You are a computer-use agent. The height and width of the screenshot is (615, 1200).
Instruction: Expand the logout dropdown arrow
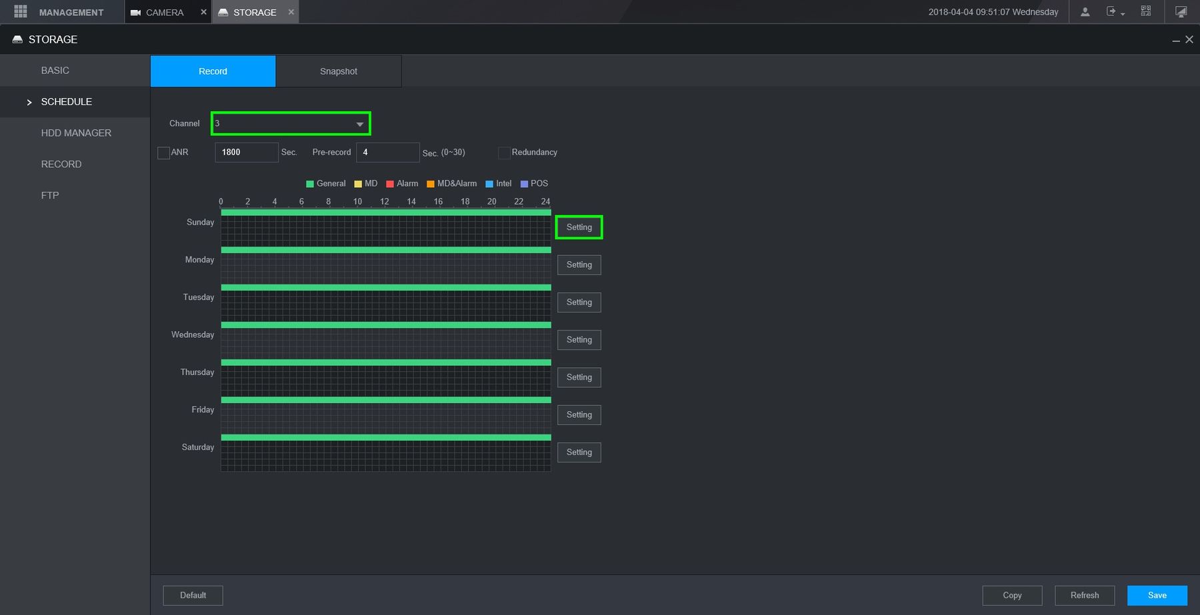point(1123,14)
